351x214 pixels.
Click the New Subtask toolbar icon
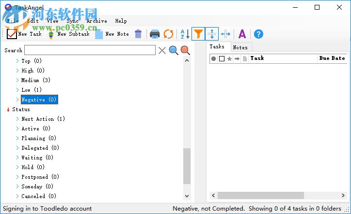pos(51,35)
